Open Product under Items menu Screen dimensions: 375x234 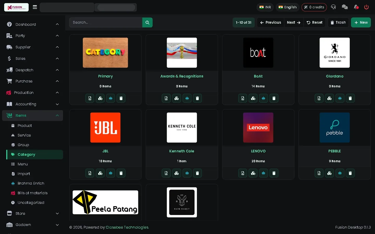click(x=35, y=126)
